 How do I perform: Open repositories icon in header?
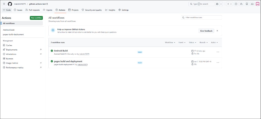247,4
